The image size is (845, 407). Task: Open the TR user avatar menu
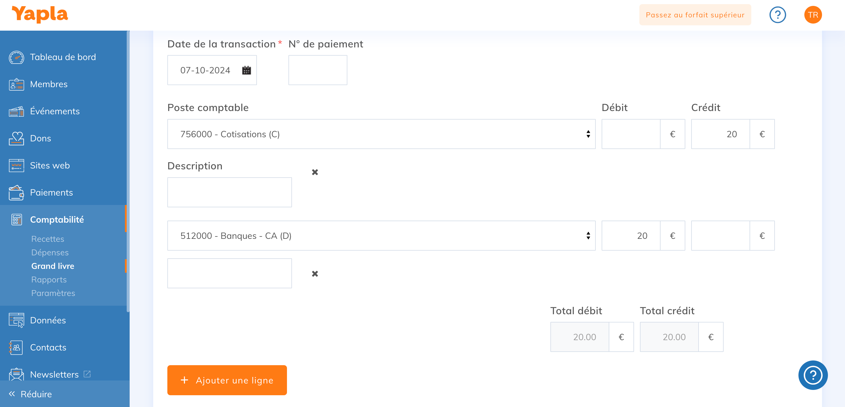click(x=813, y=15)
